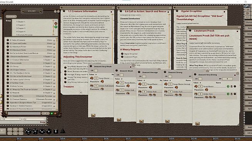252x141 pixels.
Task: Click red edit group icon
Action: click(x=56, y=23)
